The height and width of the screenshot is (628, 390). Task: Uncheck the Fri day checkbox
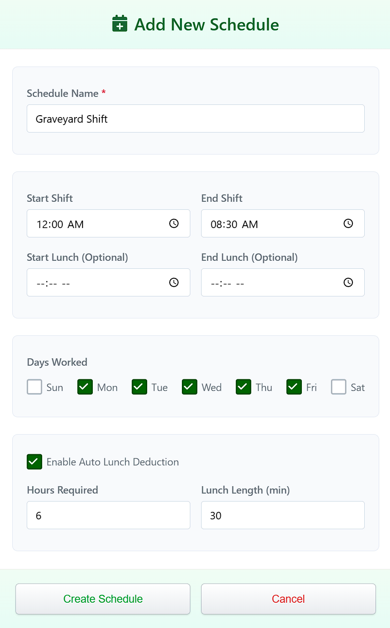tap(293, 387)
